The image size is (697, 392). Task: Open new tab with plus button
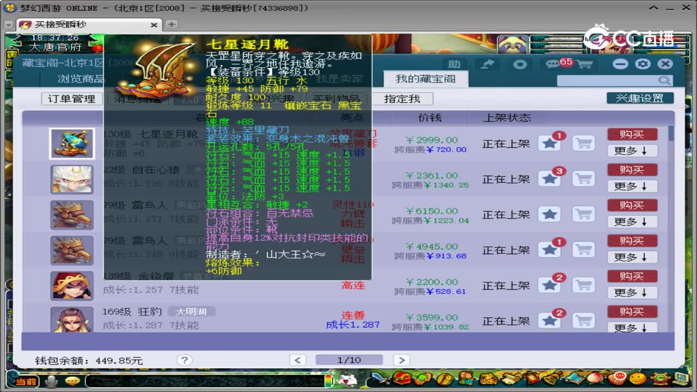171,24
